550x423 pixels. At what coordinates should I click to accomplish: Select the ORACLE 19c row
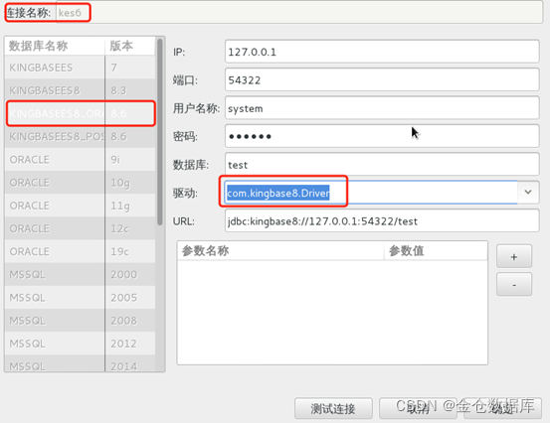[80, 251]
